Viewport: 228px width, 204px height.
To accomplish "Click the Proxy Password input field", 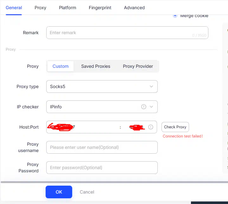I will (102, 168).
